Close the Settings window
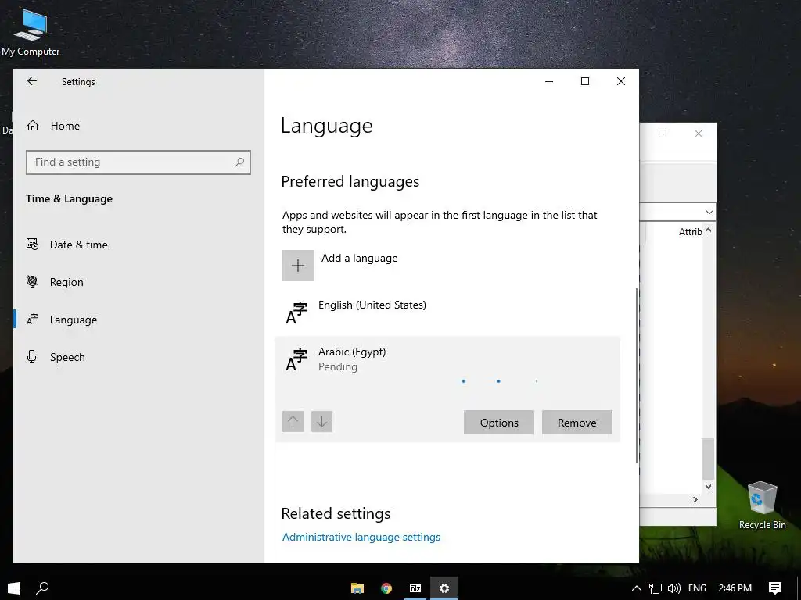 pyautogui.click(x=620, y=81)
